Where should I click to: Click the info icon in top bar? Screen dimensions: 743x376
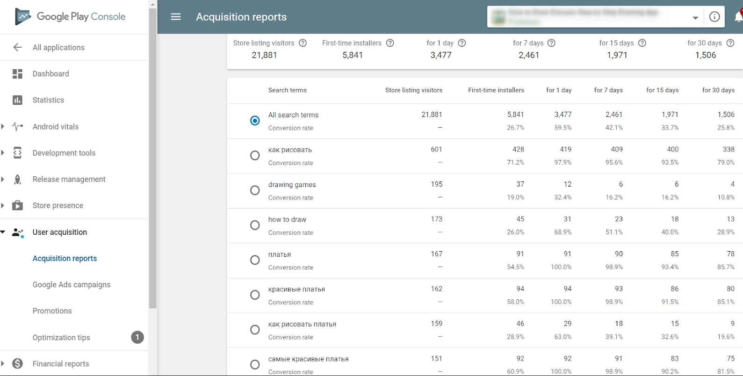coord(714,17)
